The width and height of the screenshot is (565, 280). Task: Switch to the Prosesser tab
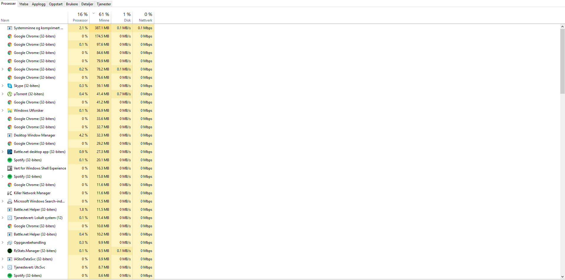tap(9, 4)
